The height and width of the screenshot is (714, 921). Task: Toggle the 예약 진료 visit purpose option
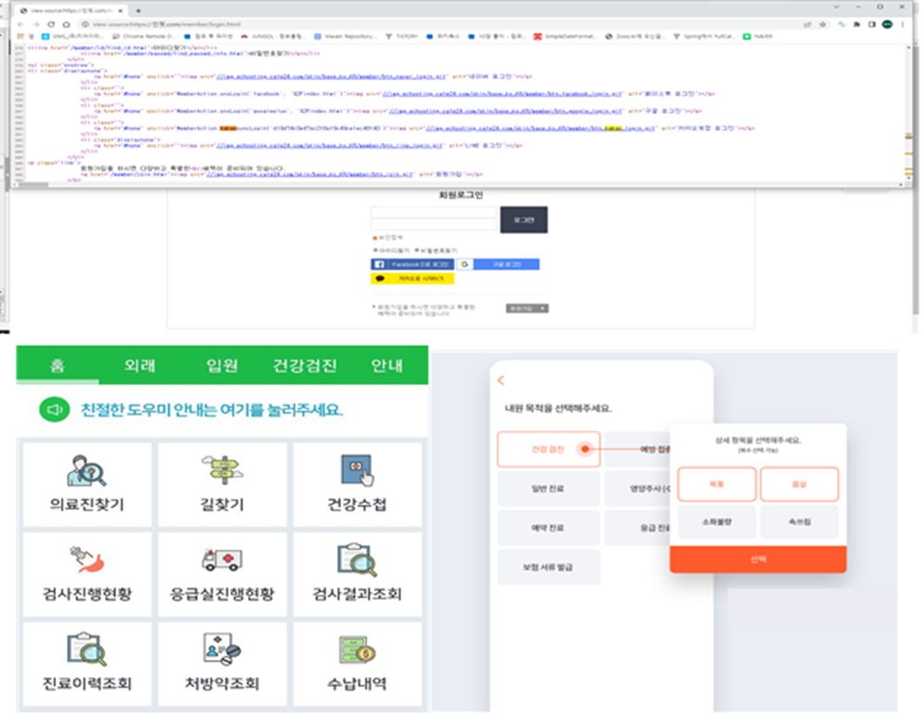[x=548, y=528]
